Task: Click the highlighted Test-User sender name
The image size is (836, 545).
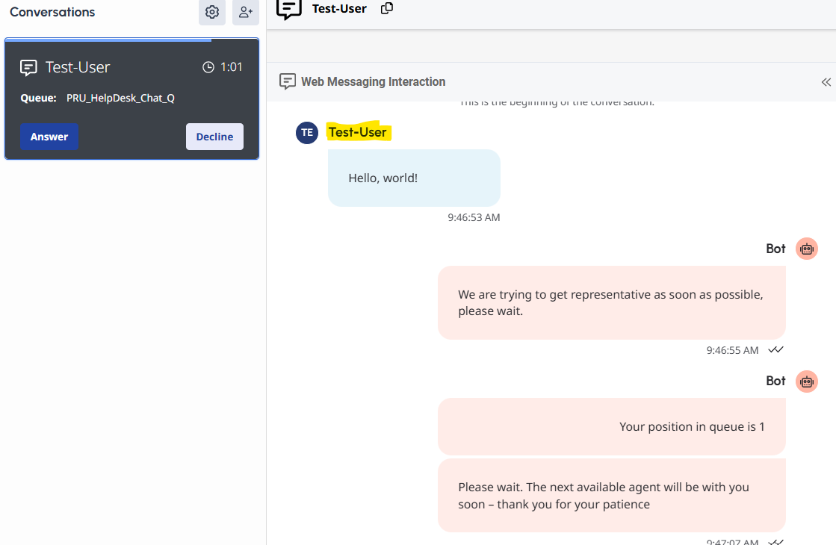Action: tap(357, 132)
